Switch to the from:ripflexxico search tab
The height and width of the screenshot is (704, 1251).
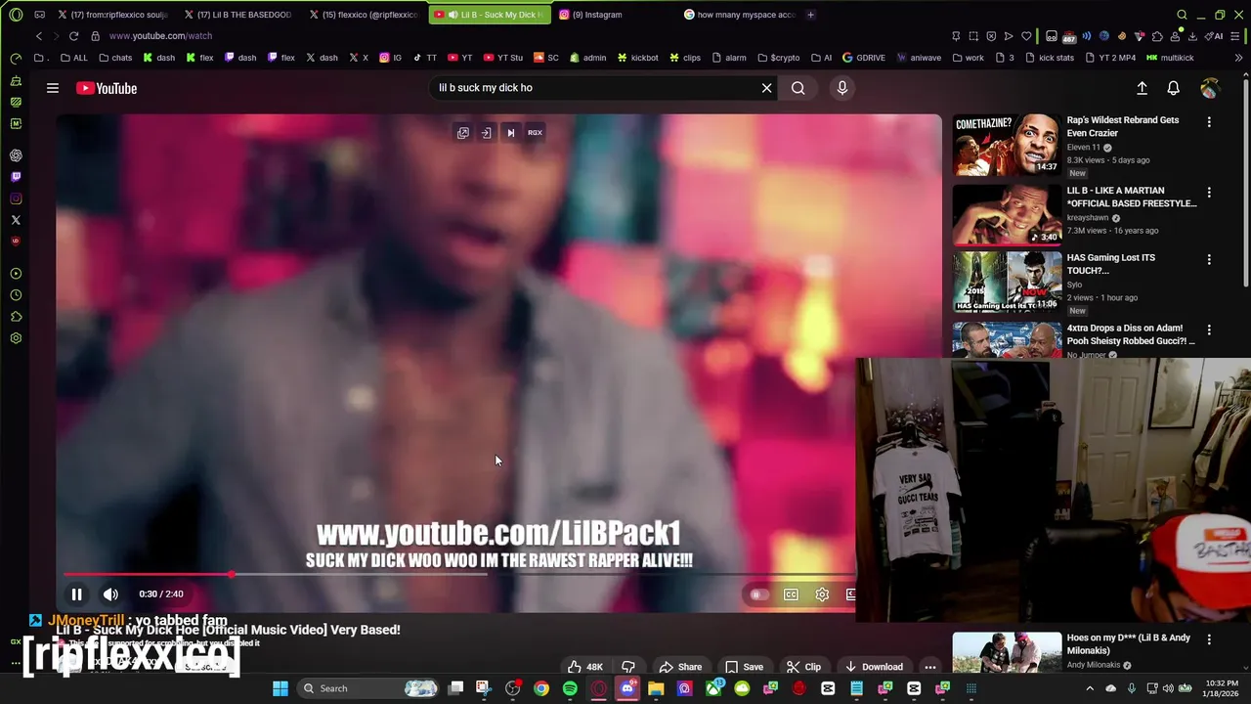pos(112,15)
